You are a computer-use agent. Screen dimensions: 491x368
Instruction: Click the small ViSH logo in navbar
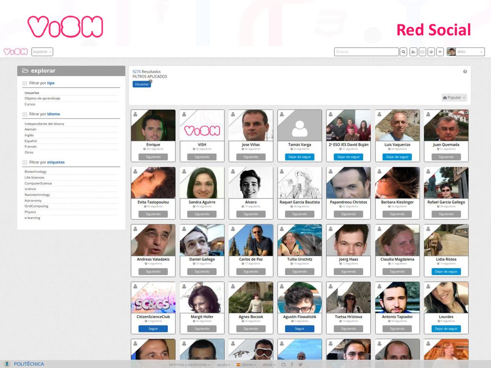[16, 52]
